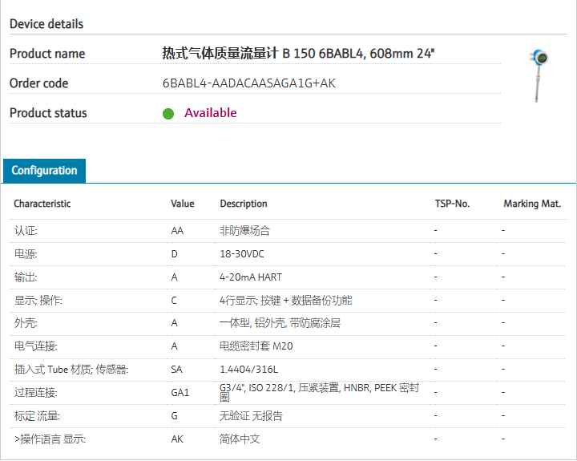Viewport: 577px width, 461px height.
Task: Click the Characteristic column header
Action: [x=42, y=204]
